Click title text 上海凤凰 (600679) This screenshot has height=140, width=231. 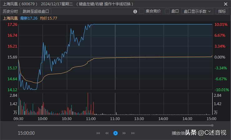(20, 4)
